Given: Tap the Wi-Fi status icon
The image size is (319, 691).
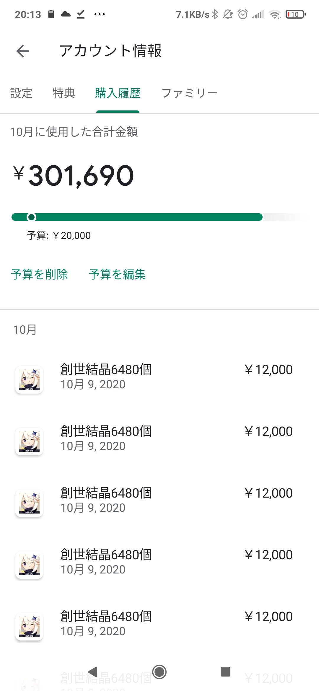Looking at the screenshot, I should pos(275,14).
